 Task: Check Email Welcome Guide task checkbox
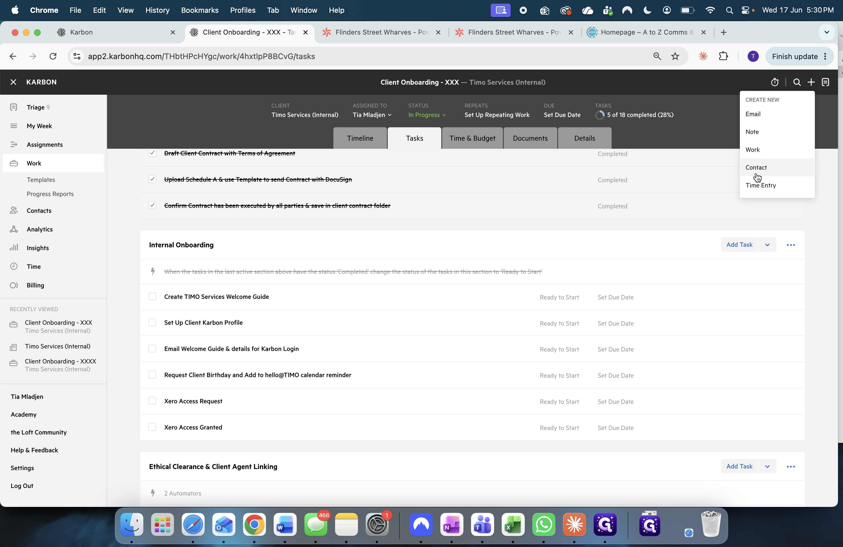(x=152, y=349)
